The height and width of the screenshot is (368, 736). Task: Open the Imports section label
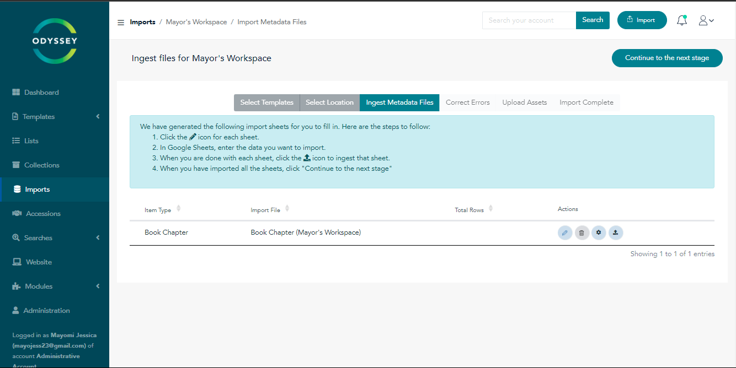38,190
